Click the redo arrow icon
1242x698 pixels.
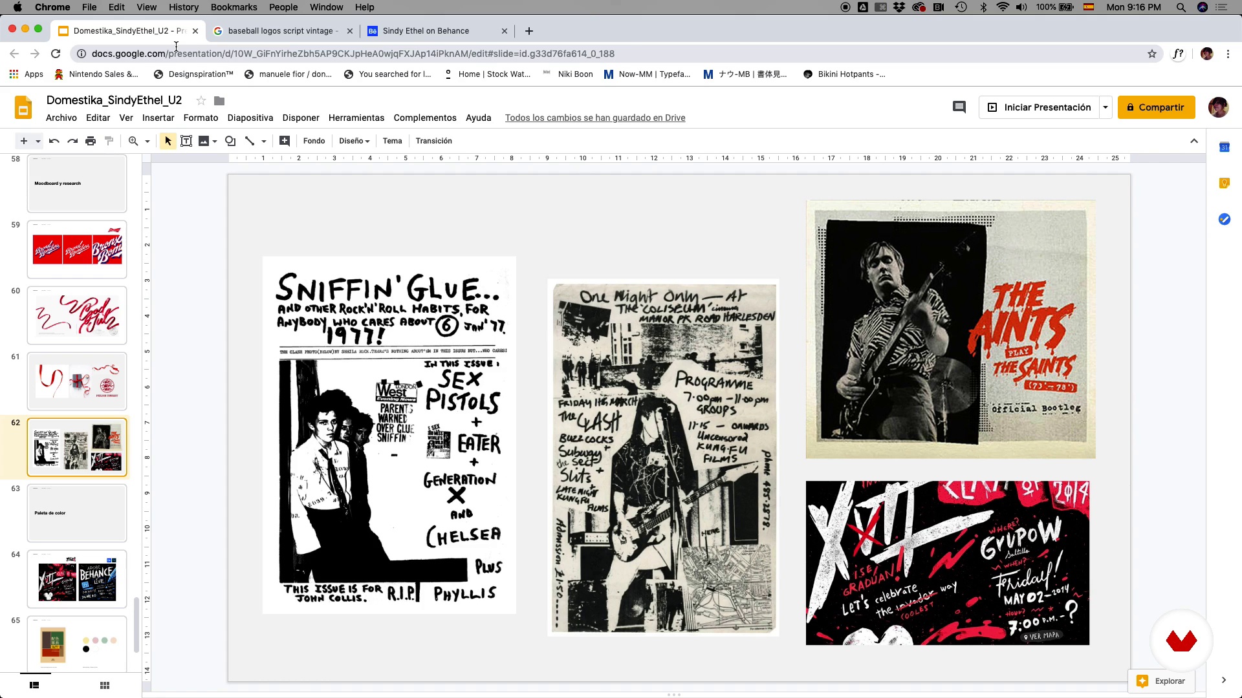pyautogui.click(x=72, y=141)
